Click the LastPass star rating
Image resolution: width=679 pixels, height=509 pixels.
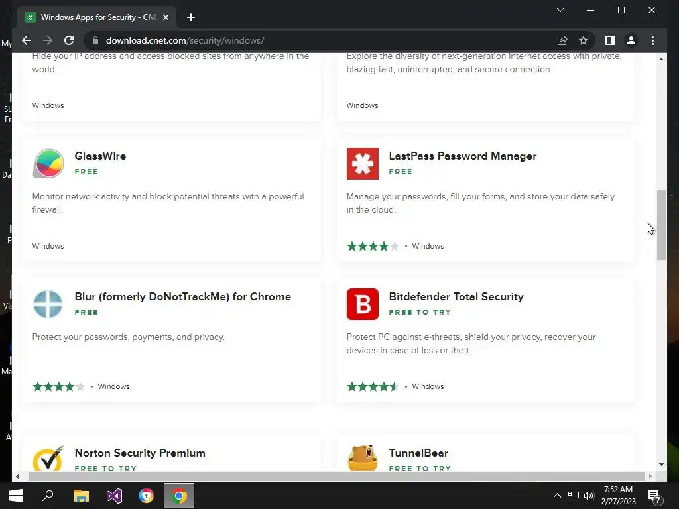(x=373, y=247)
